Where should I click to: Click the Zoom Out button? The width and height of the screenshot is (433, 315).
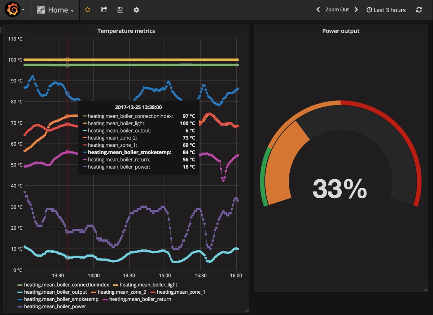click(337, 10)
